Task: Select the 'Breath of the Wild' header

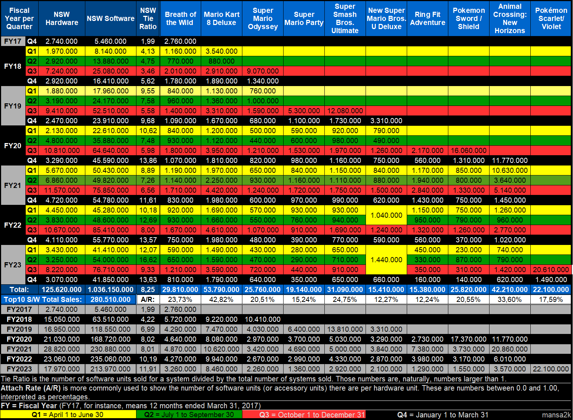Action: [x=181, y=18]
